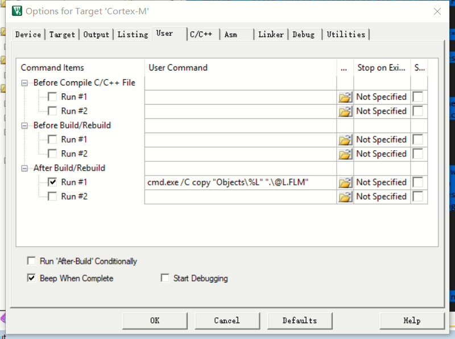Click the Command Items column header
This screenshot has width=455, height=339.
coord(81,68)
